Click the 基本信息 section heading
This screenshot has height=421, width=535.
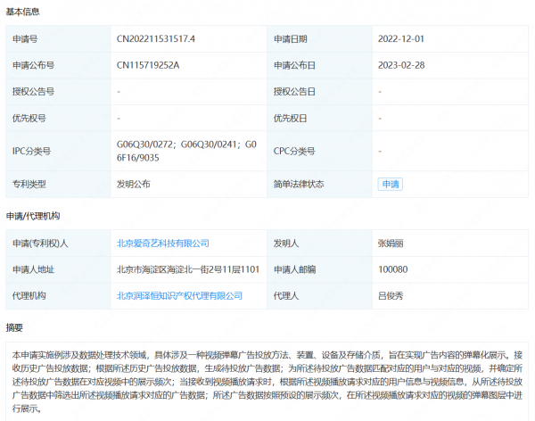[x=22, y=12]
